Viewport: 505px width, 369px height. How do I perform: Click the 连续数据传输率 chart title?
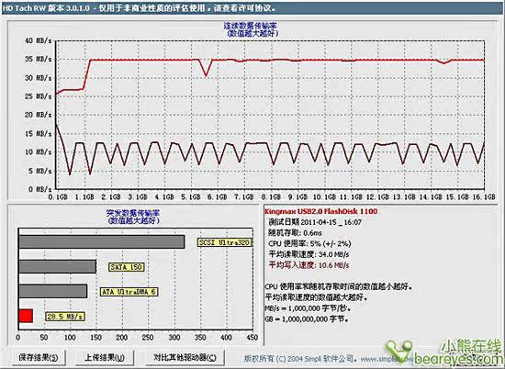[251, 26]
